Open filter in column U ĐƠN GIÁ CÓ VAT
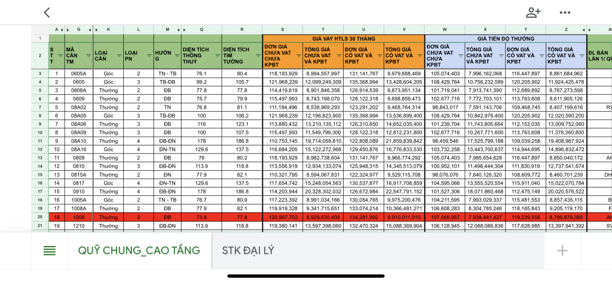This screenshot has width=612, height=283. coord(380,56)
